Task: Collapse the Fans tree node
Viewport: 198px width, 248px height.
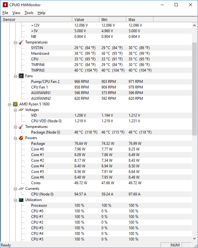Action: pyautogui.click(x=16, y=76)
